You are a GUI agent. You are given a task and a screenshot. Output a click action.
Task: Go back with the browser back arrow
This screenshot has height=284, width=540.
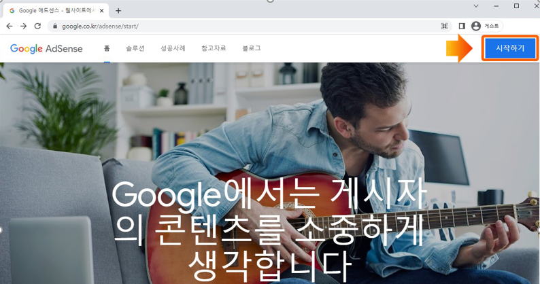[x=10, y=26]
